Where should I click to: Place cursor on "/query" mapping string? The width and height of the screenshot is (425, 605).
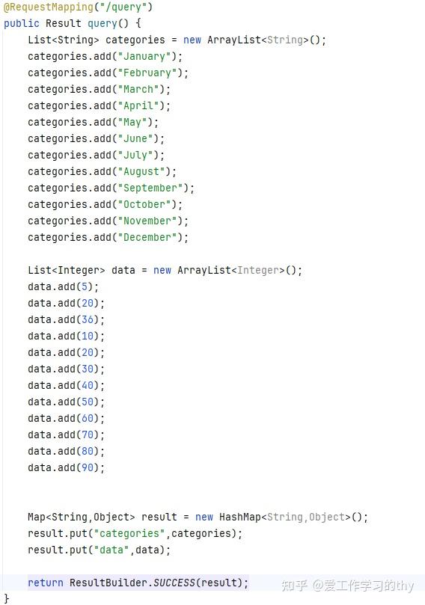[x=123, y=7]
